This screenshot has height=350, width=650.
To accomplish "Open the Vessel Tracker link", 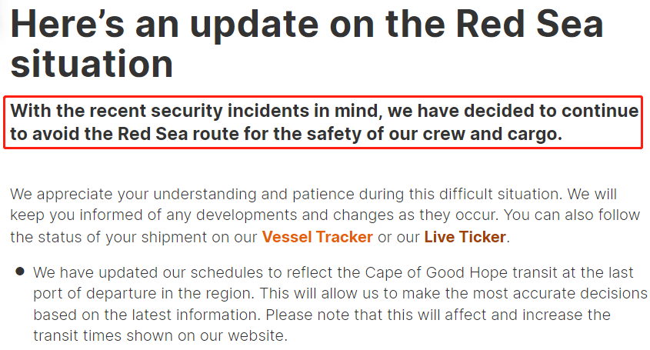I will tap(317, 237).
